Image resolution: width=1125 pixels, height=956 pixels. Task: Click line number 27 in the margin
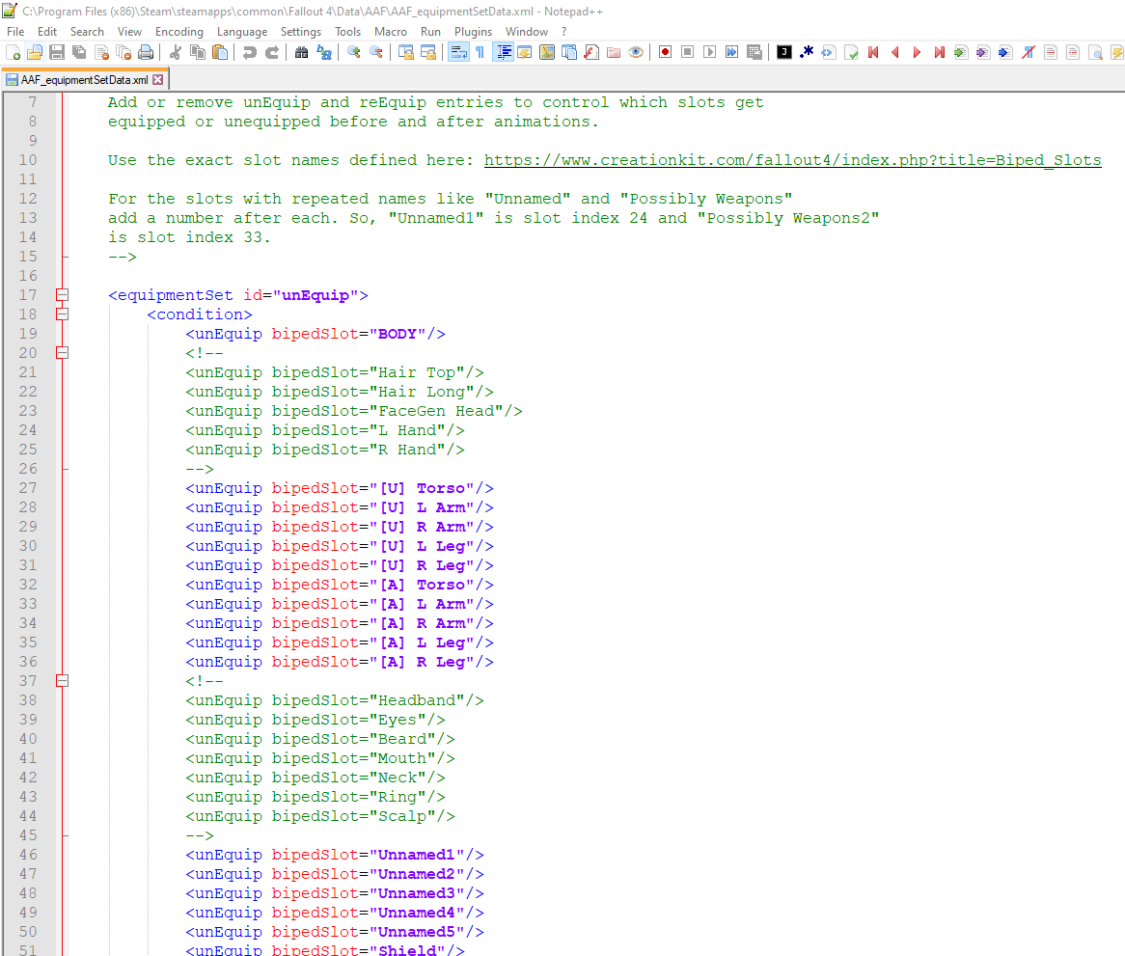pyautogui.click(x=28, y=488)
